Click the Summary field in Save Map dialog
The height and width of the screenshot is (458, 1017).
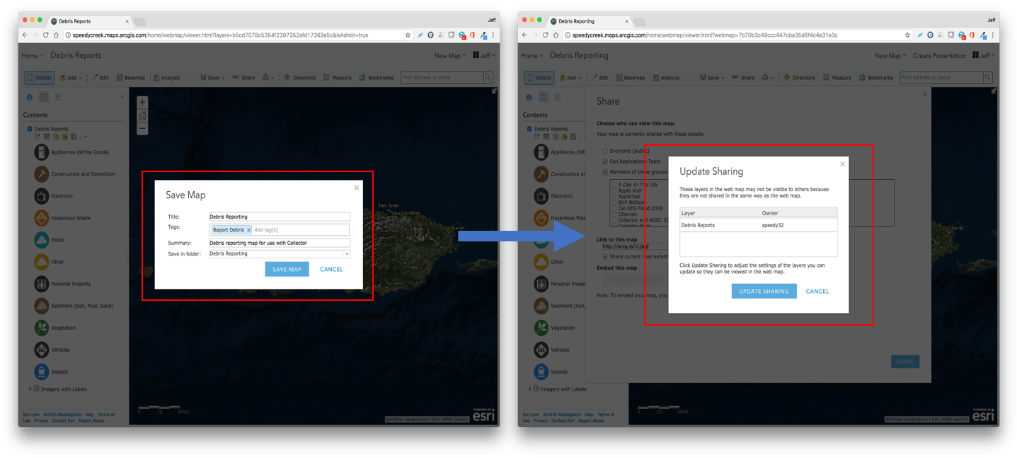click(x=279, y=243)
